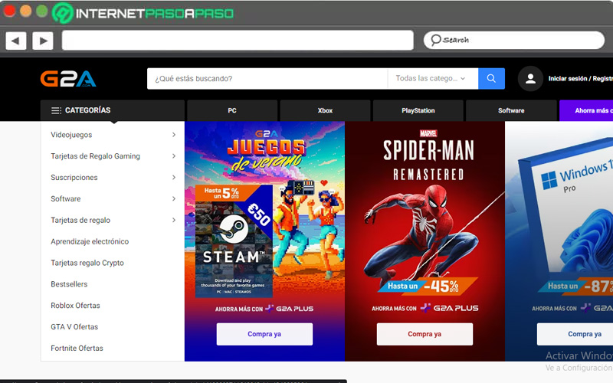The height and width of the screenshot is (383, 613).
Task: Click the Hasta un -45% discount badge
Action: [428, 286]
